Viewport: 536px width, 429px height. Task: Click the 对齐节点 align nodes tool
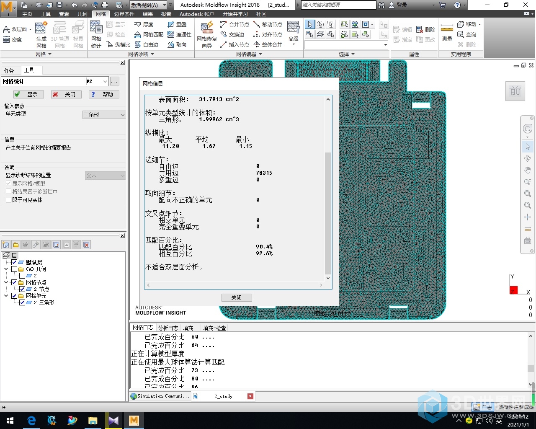tap(268, 34)
